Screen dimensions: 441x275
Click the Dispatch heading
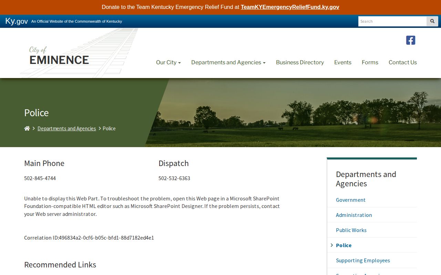pos(174,163)
